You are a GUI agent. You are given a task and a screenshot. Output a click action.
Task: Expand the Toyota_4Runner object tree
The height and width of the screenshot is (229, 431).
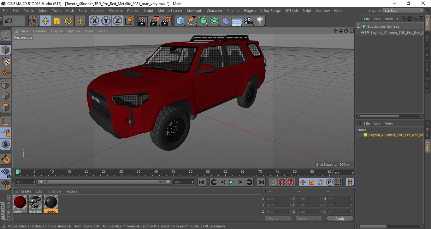[x=362, y=32]
